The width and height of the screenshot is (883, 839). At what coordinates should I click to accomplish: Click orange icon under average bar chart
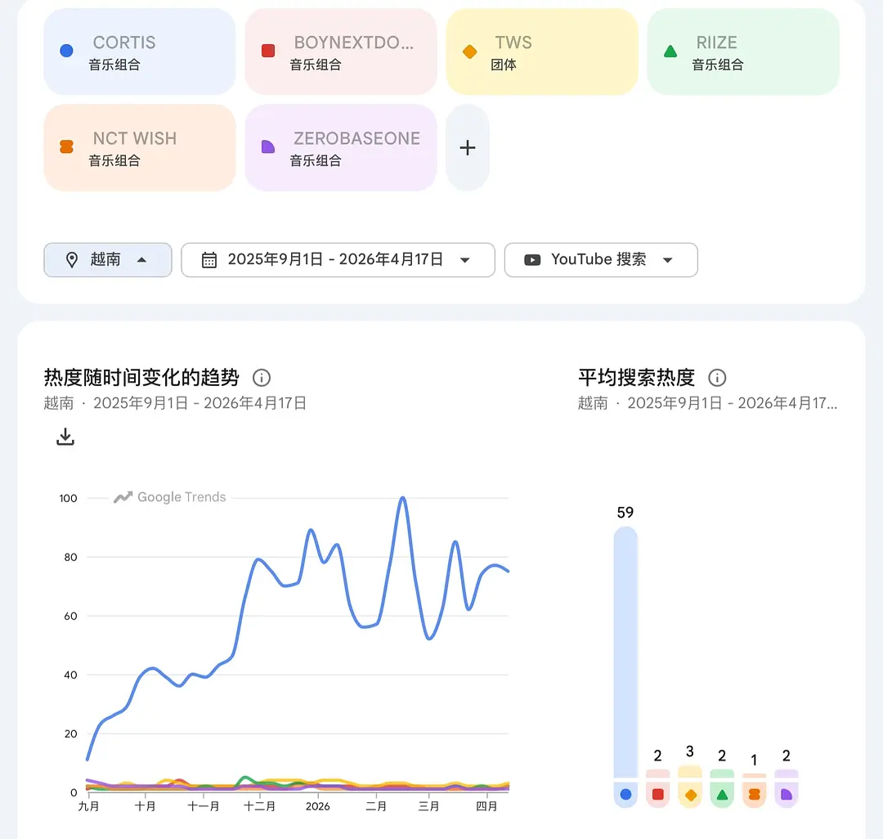755,795
